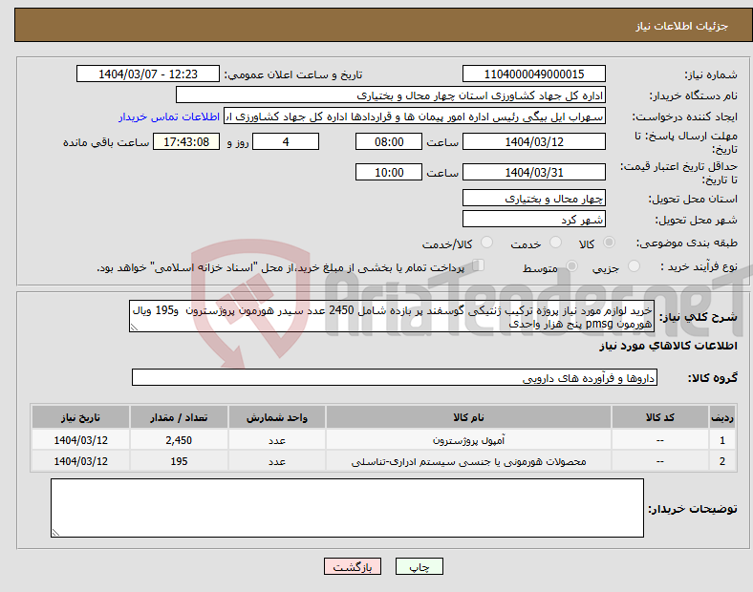Click the نام کالا column header
This screenshot has height=592, width=753.
[x=468, y=417]
